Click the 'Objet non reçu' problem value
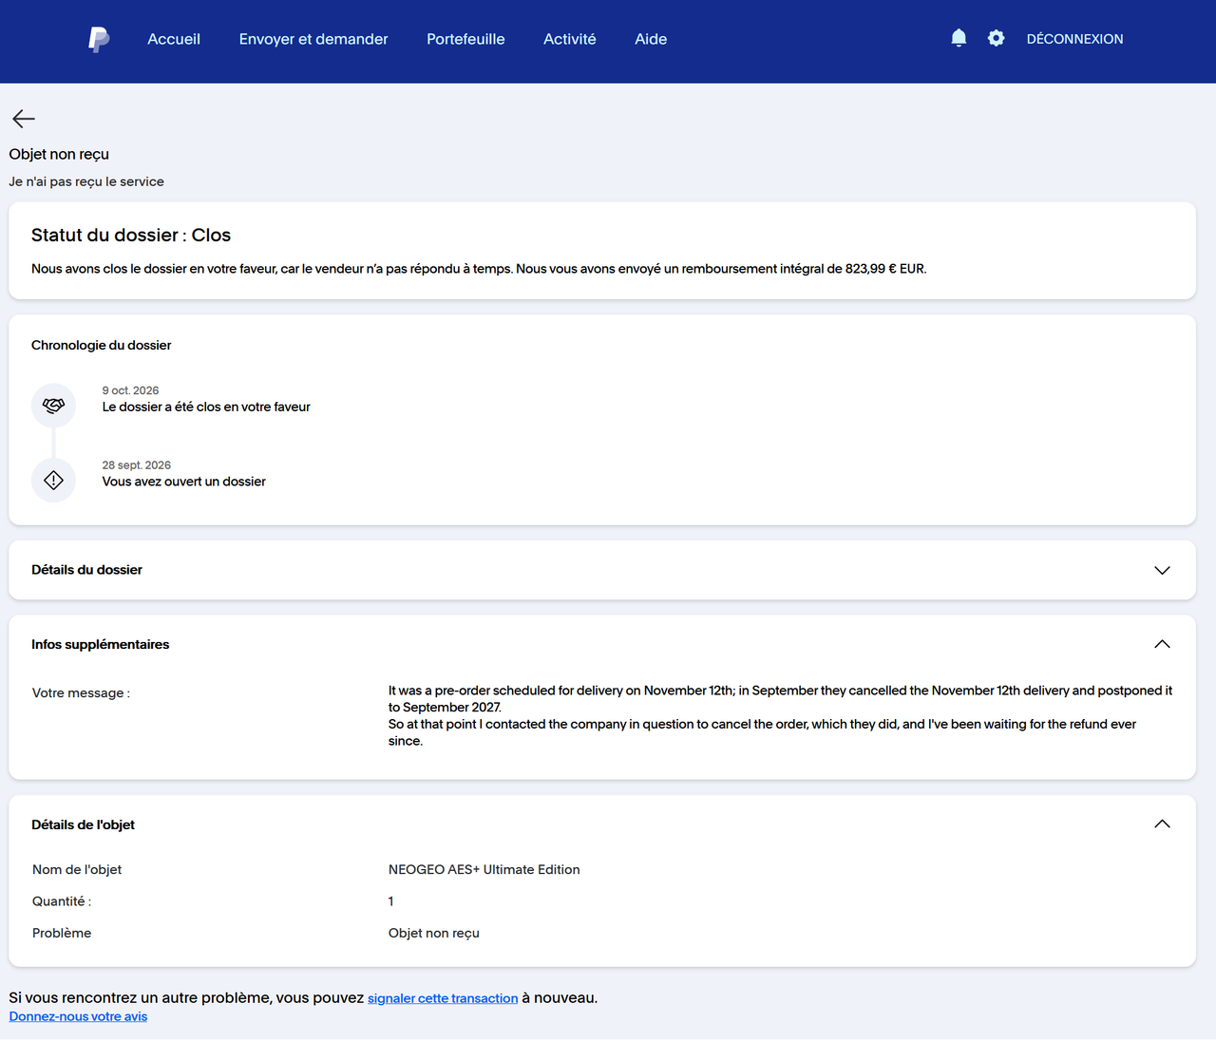Image resolution: width=1216 pixels, height=1042 pixels. pyautogui.click(x=434, y=933)
